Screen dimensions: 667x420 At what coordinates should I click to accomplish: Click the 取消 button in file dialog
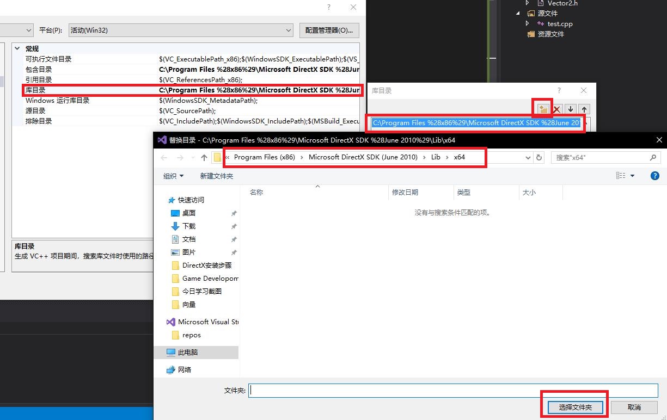[634, 407]
